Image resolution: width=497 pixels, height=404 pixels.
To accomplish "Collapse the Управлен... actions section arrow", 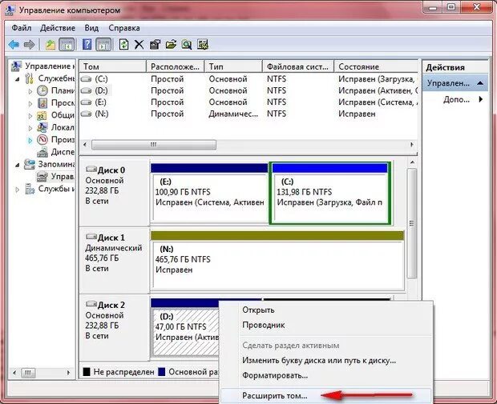I will click(x=480, y=83).
